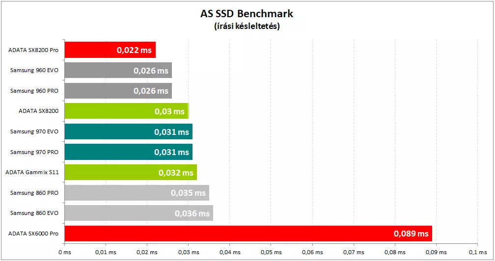Click the red ADATA SX8200 Pro bar value "0,022 ms"
The width and height of the screenshot is (495, 261).
pyautogui.click(x=134, y=50)
